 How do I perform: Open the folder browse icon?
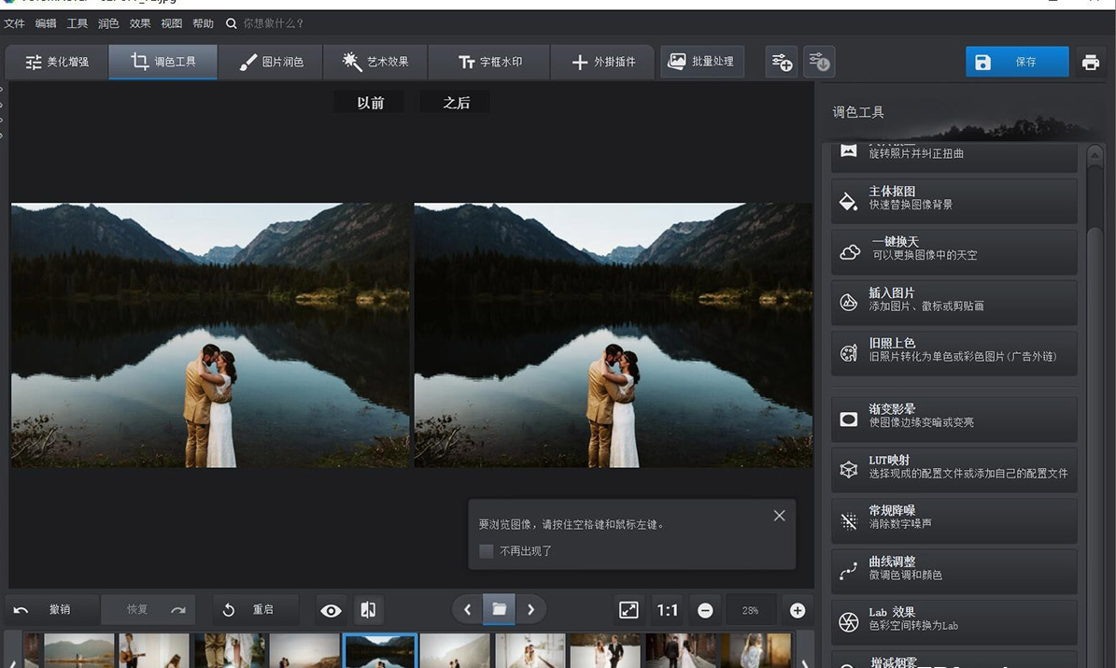coord(499,609)
